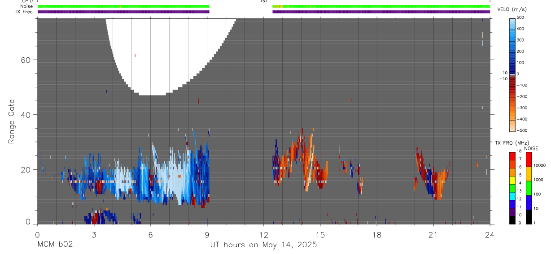Viewport: 551px width, 254px height.
Task: Click the VELO (m/s) colorbar title
Action: [512, 9]
